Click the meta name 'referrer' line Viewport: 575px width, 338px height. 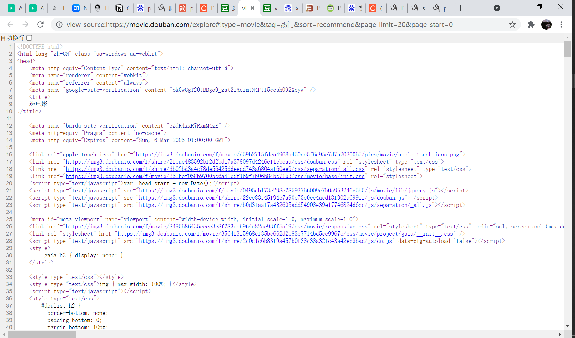[x=89, y=83]
